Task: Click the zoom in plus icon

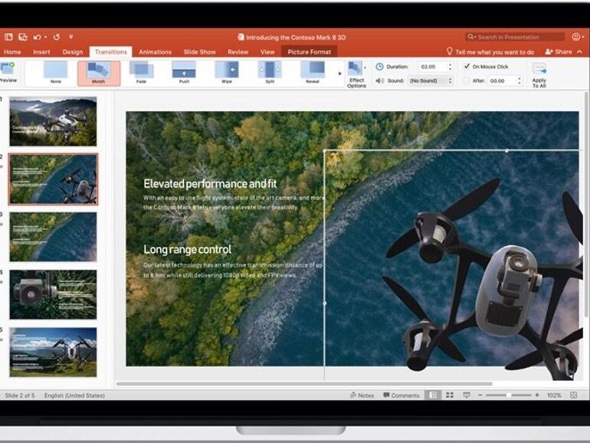Action: point(537,395)
